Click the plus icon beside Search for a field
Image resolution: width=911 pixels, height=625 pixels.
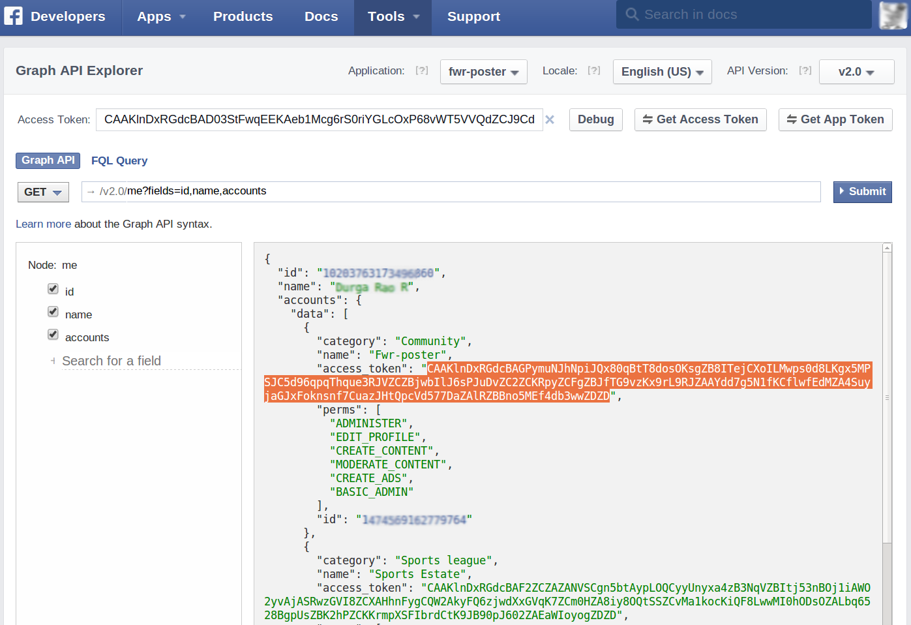pos(53,361)
